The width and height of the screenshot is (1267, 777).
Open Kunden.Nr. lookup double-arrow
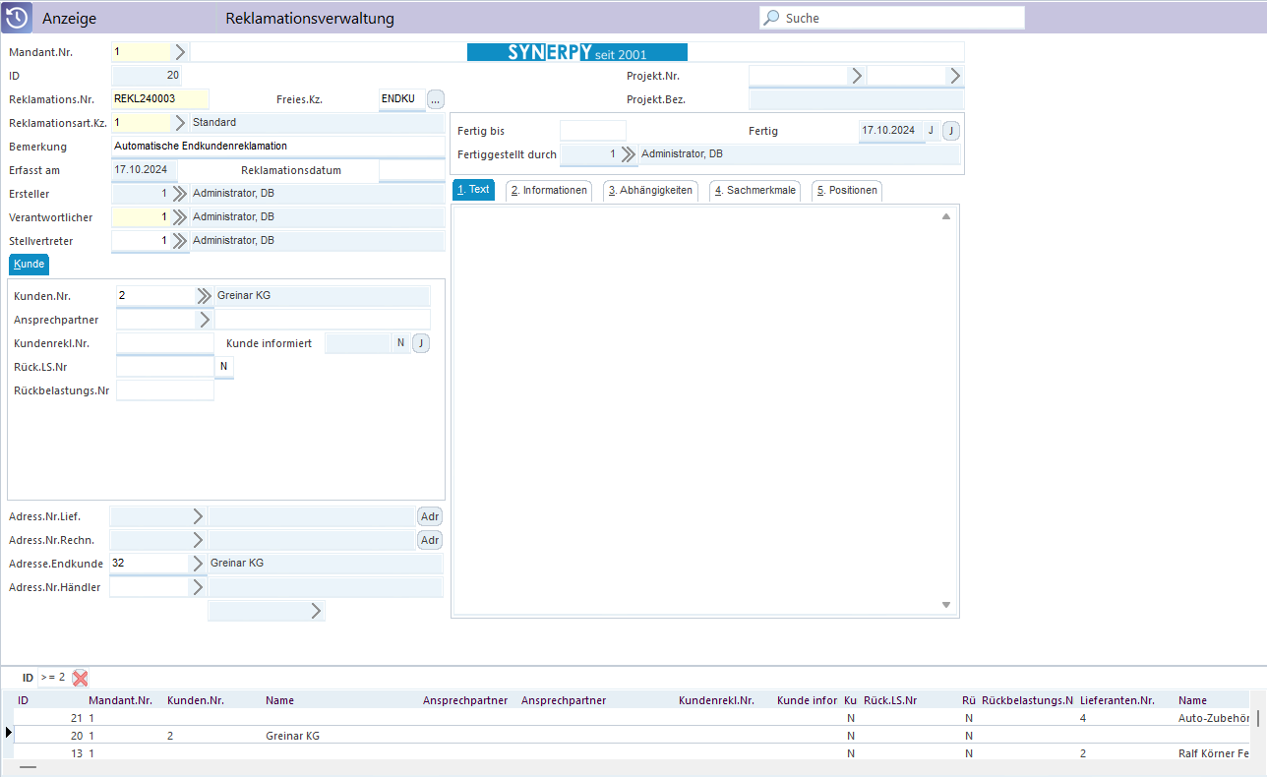pos(204,296)
